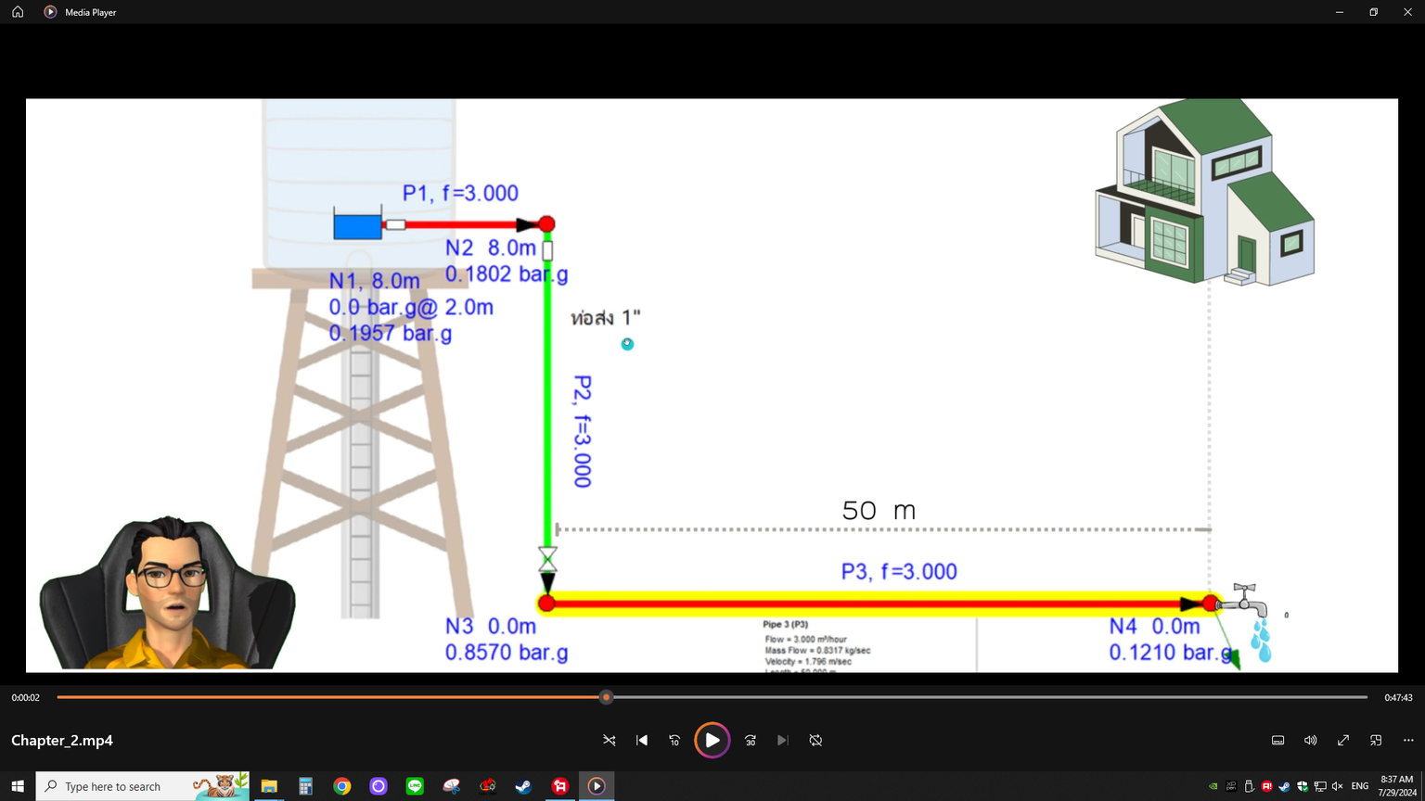Viewport: 1425px width, 801px height.
Task: Go to previous track
Action: point(642,740)
